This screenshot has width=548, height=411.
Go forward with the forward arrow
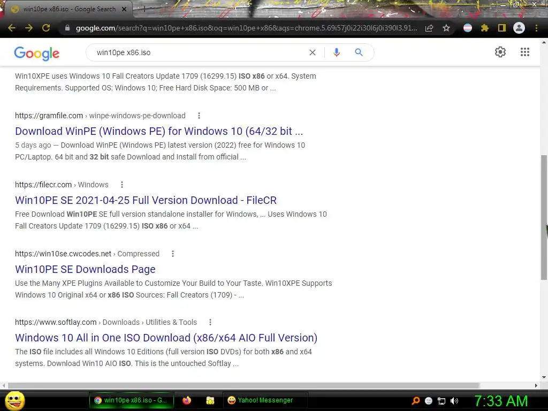29,28
